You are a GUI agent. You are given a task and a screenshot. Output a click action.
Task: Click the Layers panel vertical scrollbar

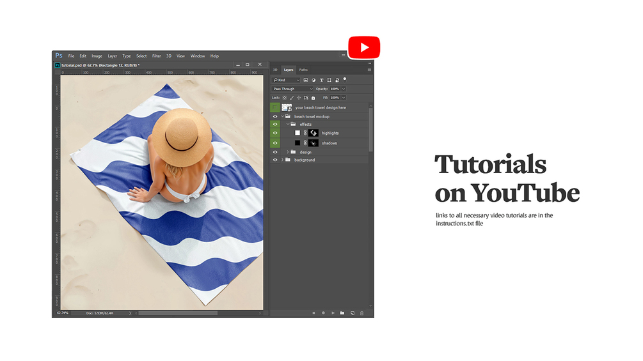370,130
